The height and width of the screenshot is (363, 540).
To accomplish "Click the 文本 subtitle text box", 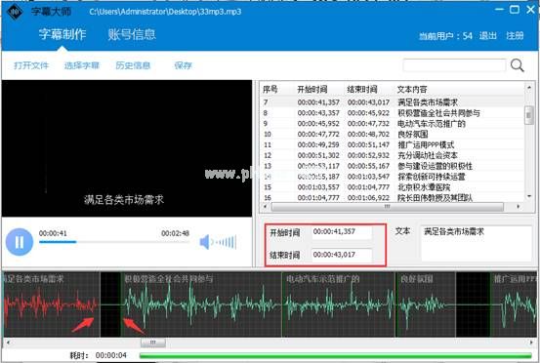I will coord(477,243).
